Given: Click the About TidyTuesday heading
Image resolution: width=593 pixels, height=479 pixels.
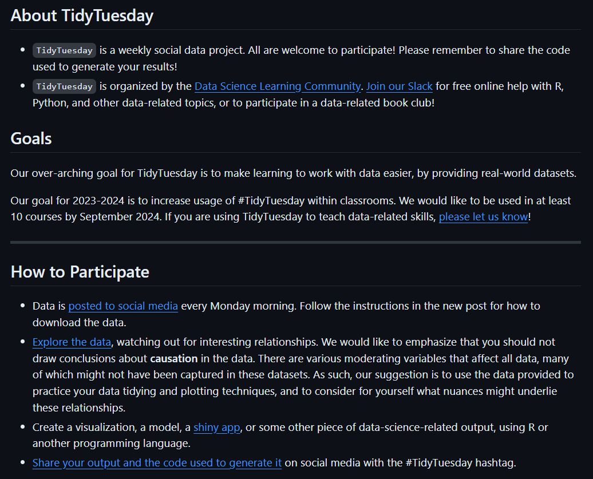Looking at the screenshot, I should click(82, 15).
